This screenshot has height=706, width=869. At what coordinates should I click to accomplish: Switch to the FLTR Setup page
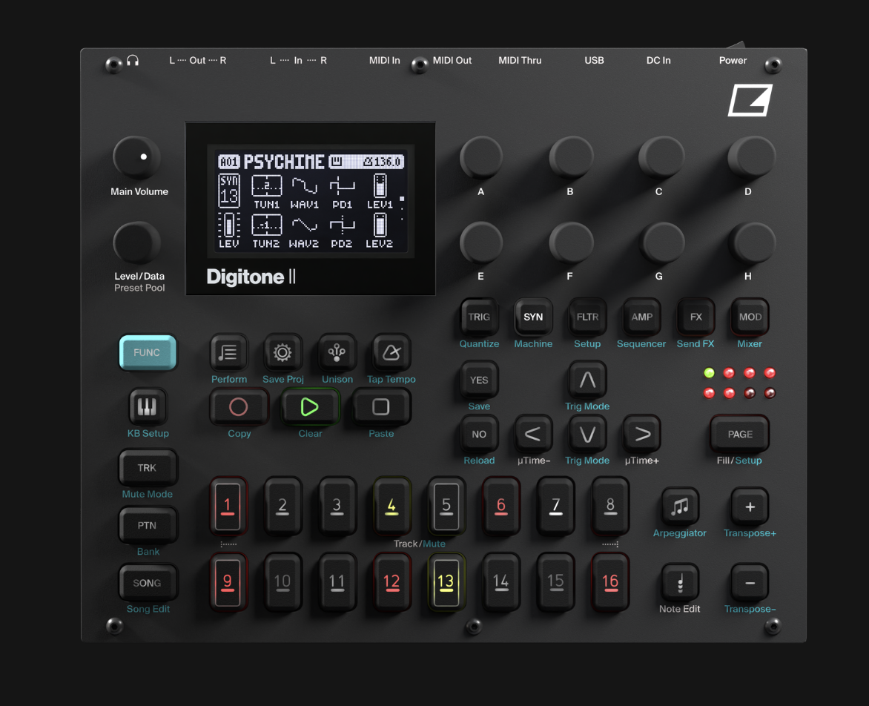click(x=587, y=317)
